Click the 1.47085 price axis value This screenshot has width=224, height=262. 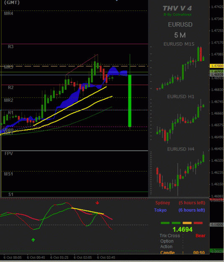tap(217, 54)
